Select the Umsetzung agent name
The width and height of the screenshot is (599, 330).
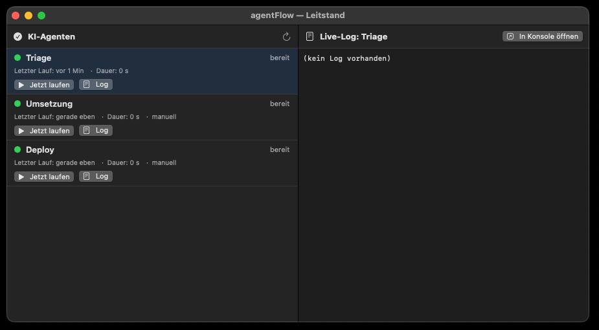[49, 104]
